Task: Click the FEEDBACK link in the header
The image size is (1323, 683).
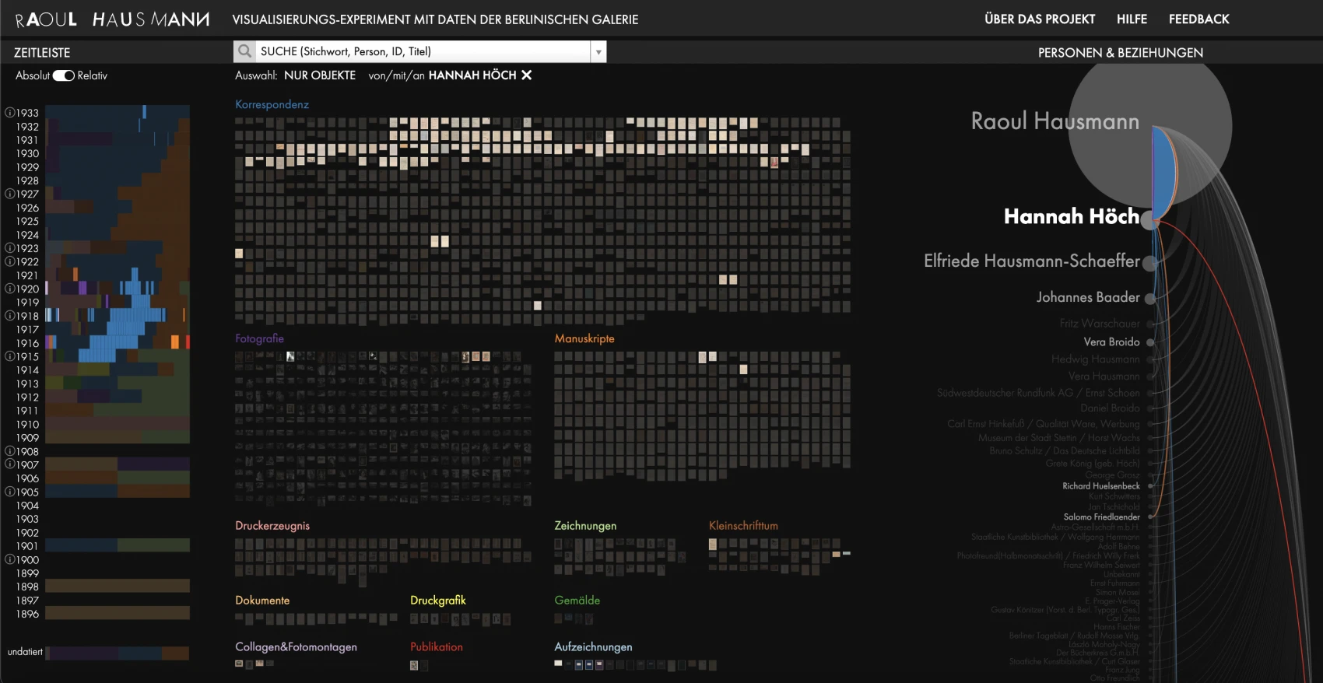Action: point(1198,19)
